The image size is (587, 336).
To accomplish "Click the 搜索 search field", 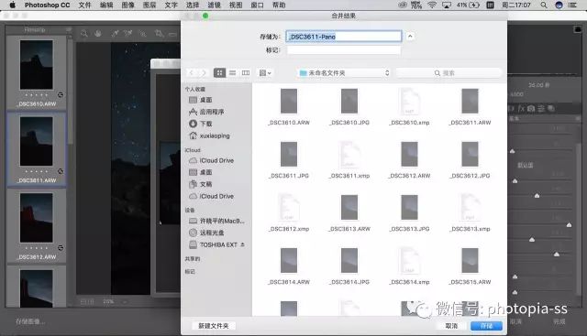I will [449, 73].
